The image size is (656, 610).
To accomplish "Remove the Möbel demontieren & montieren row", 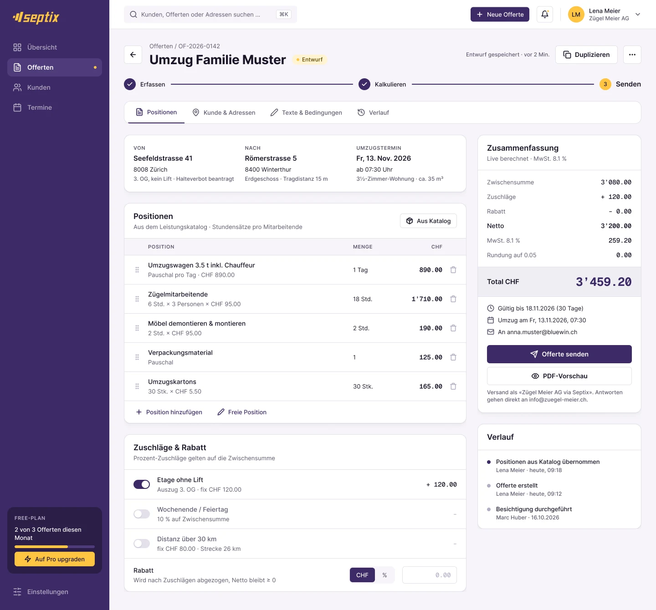I will 453,328.
